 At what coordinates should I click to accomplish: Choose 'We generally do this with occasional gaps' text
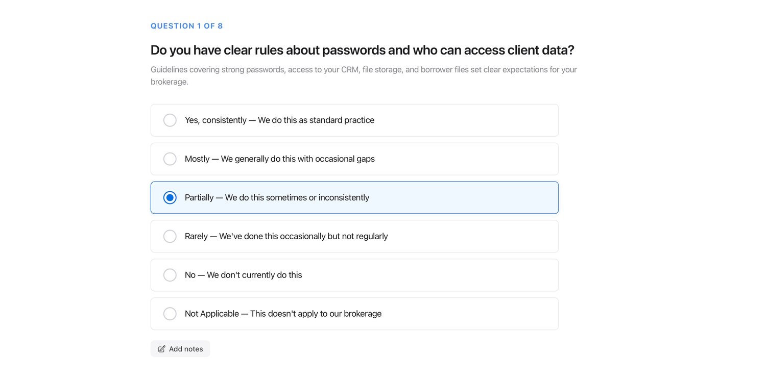tap(298, 159)
